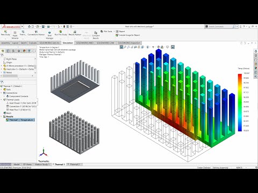The width and height of the screenshot is (258, 193).
Task: Switch to the Assembly ribbon tab
Action: (5, 43)
